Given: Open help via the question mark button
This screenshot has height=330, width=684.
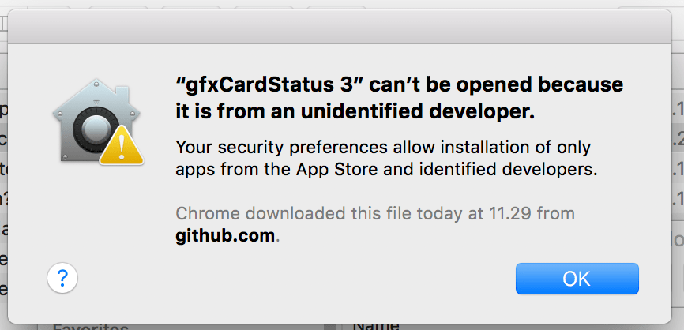Looking at the screenshot, I should pyautogui.click(x=62, y=278).
